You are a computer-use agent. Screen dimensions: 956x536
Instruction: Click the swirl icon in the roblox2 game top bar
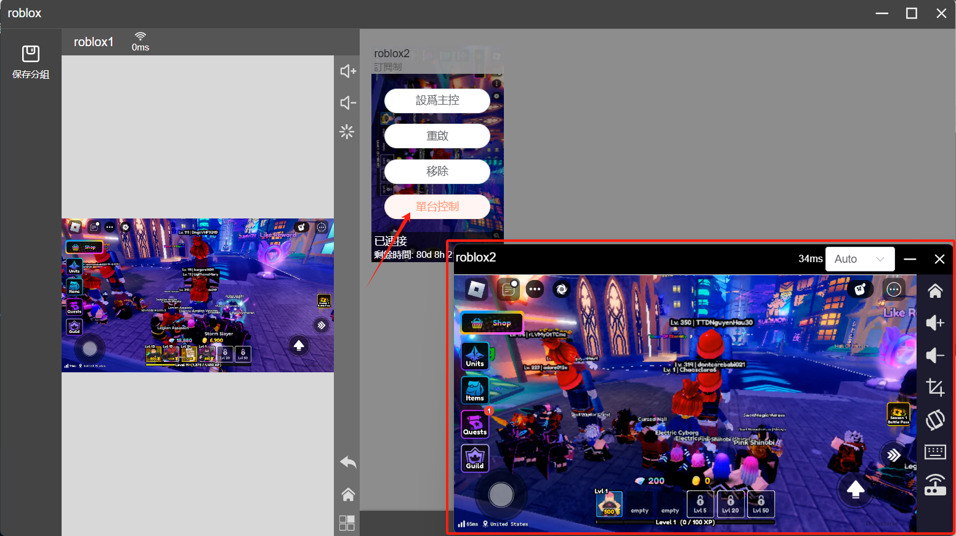[x=562, y=289]
